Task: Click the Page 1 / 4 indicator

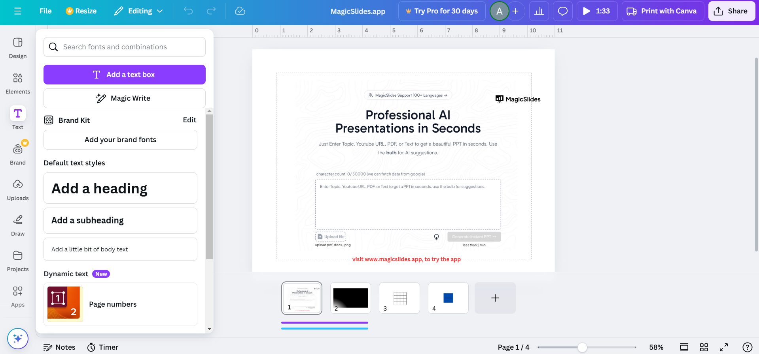Action: tap(513, 347)
